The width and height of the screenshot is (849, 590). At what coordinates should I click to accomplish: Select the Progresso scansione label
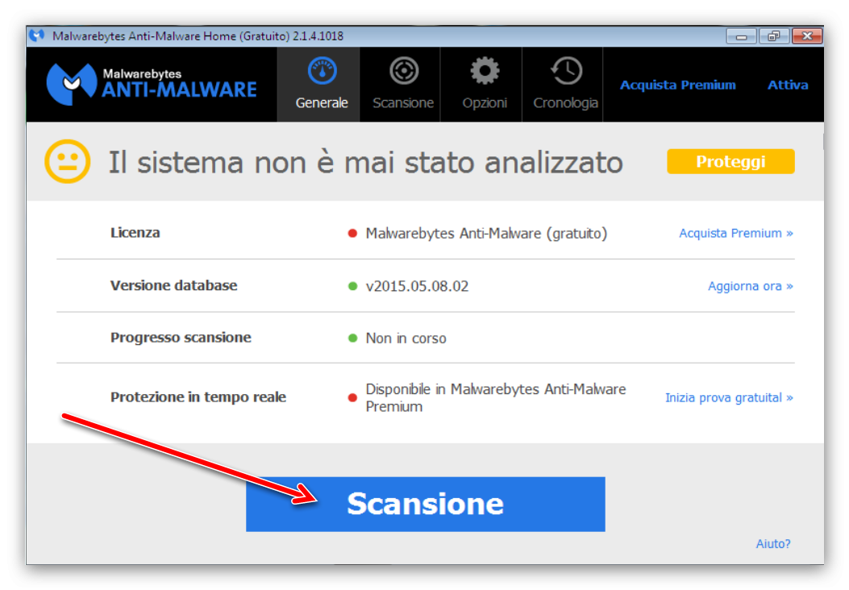pos(181,338)
